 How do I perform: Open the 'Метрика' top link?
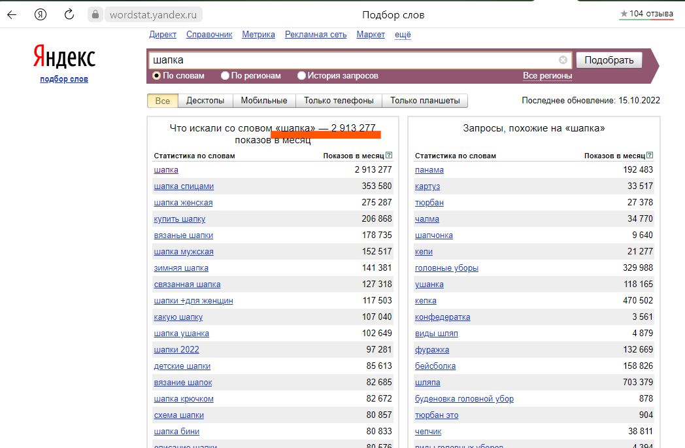point(259,35)
